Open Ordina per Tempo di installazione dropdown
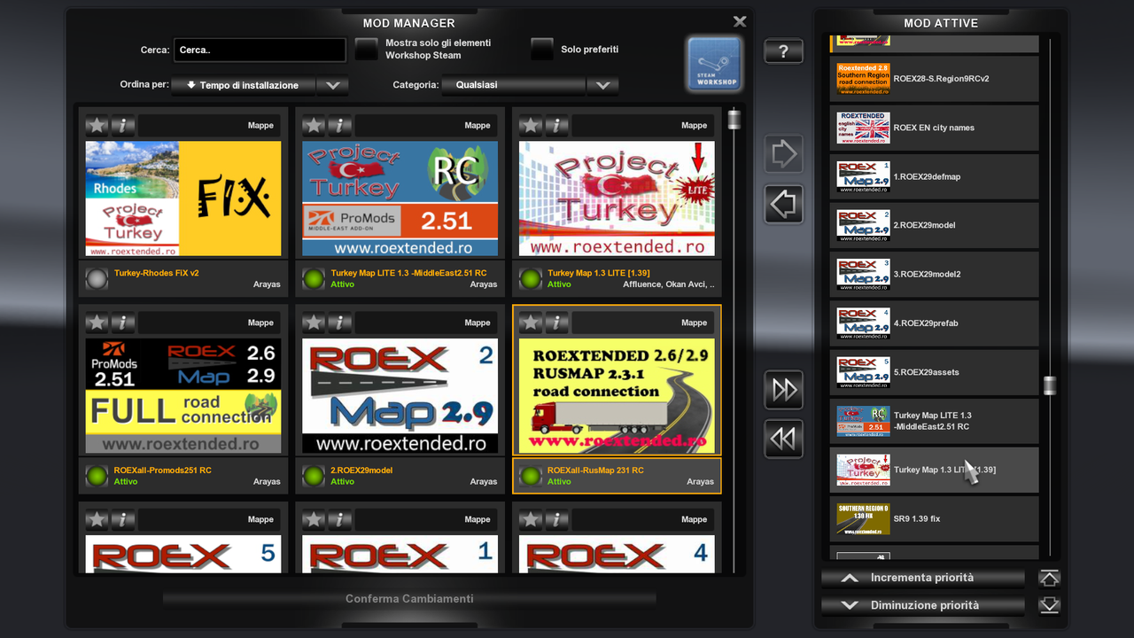The height and width of the screenshot is (638, 1134). point(244,86)
